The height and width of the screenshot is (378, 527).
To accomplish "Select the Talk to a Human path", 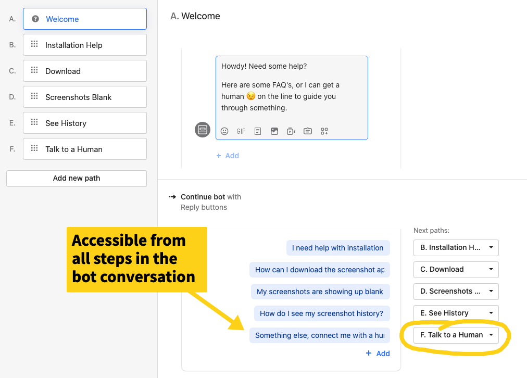I will pyautogui.click(x=85, y=149).
